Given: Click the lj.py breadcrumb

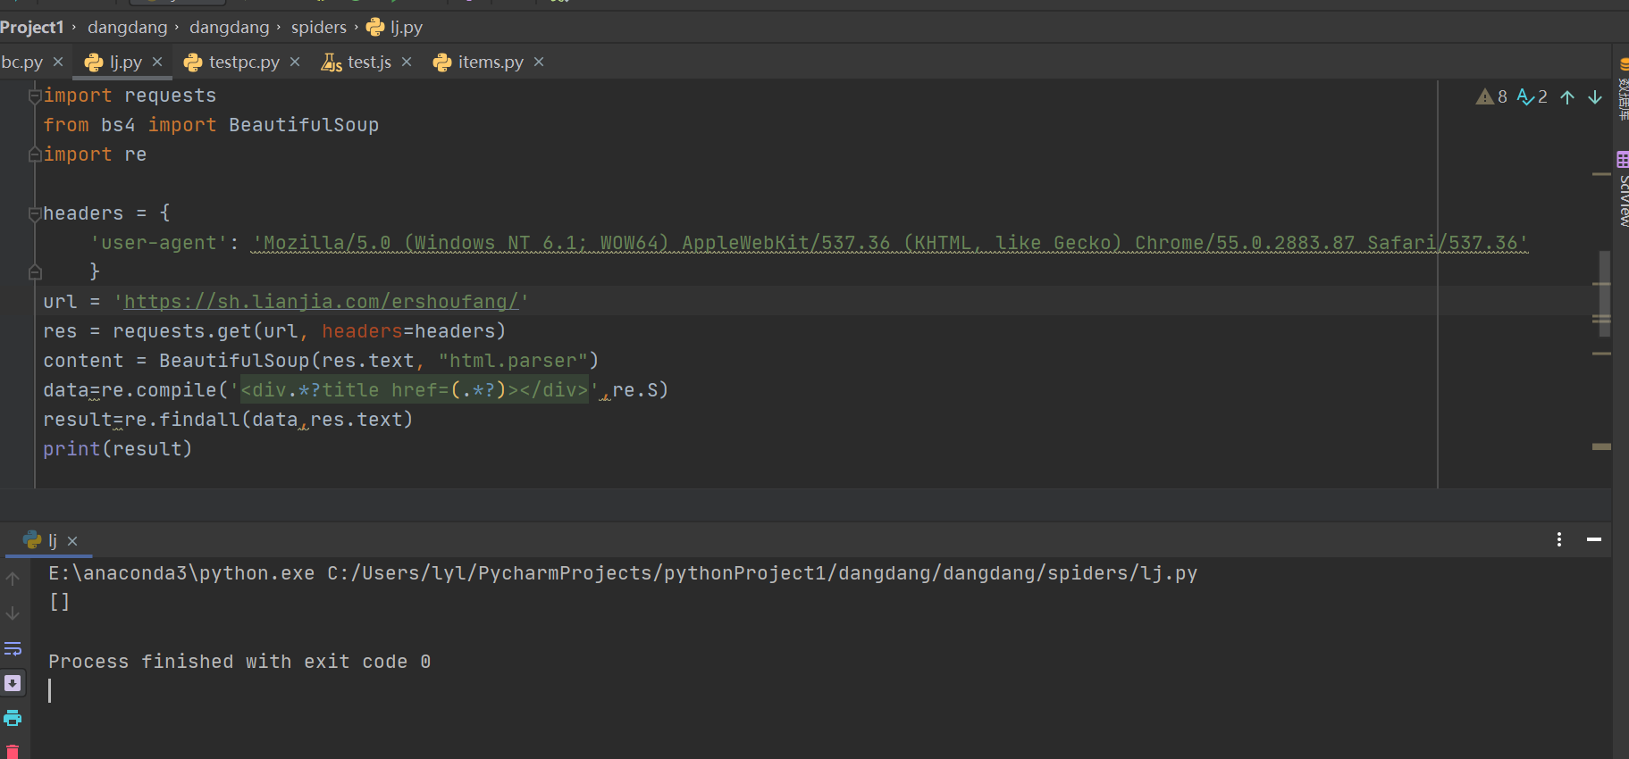Looking at the screenshot, I should (395, 27).
